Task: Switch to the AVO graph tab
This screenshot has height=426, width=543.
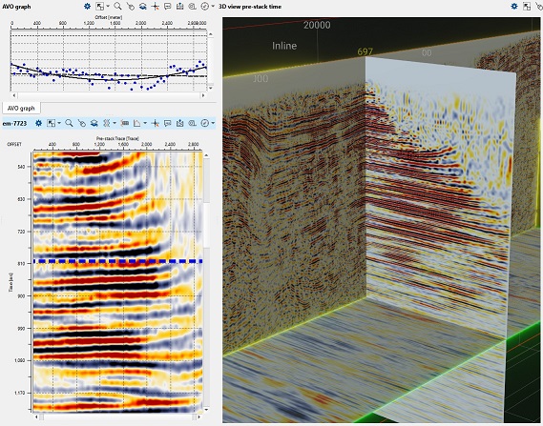Action: (x=21, y=109)
